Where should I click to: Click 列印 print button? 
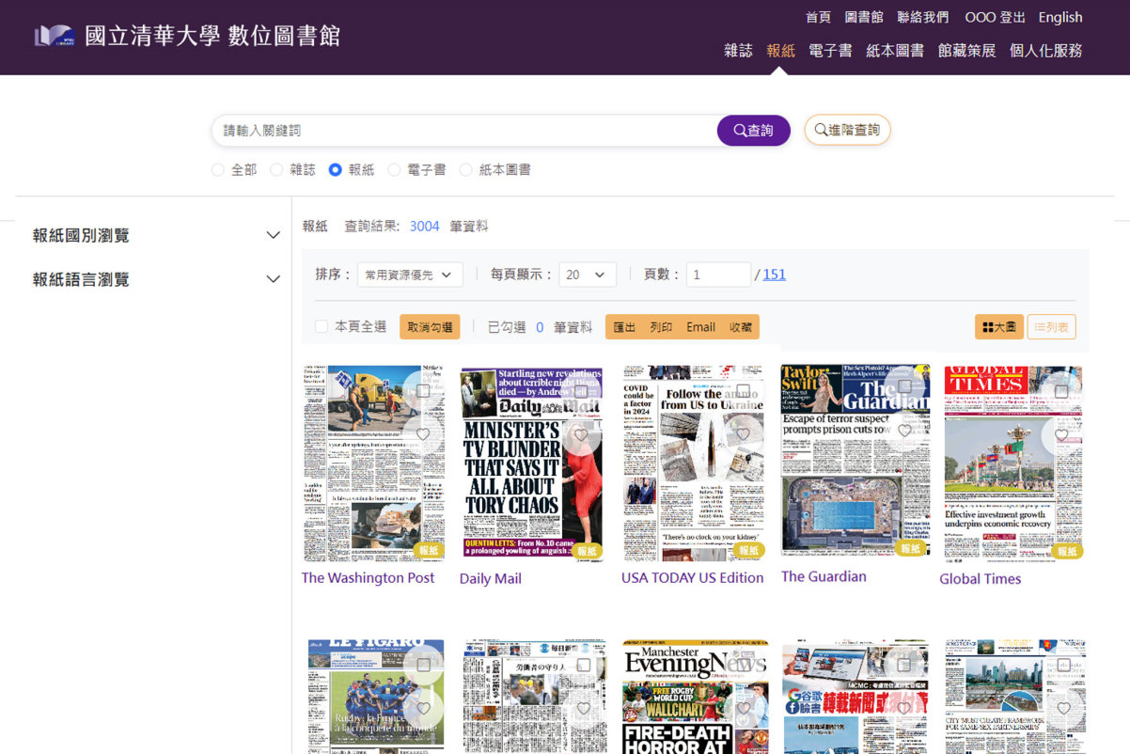pos(661,327)
